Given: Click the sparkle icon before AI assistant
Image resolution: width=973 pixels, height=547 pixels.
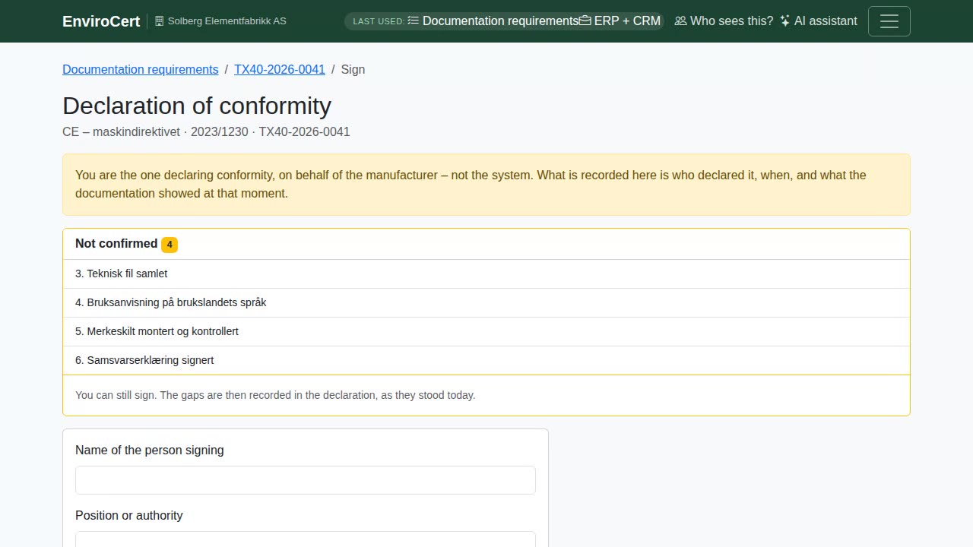Looking at the screenshot, I should [x=785, y=21].
